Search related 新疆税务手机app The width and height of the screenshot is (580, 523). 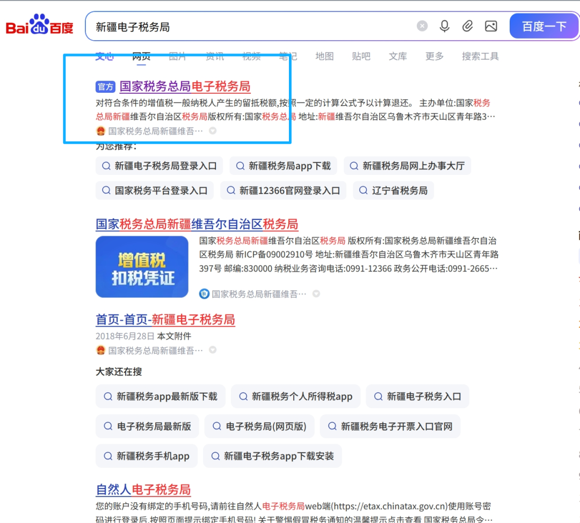(x=147, y=456)
